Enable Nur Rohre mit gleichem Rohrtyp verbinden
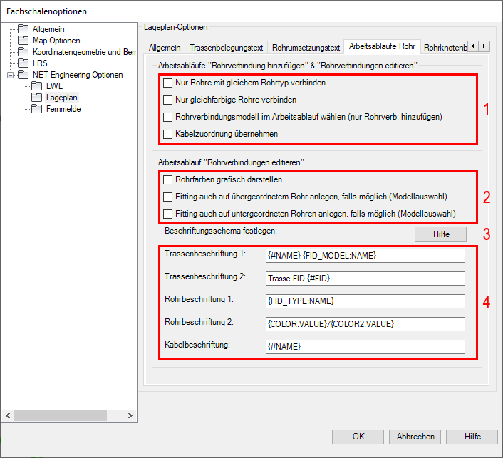The height and width of the screenshot is (458, 503). click(168, 83)
